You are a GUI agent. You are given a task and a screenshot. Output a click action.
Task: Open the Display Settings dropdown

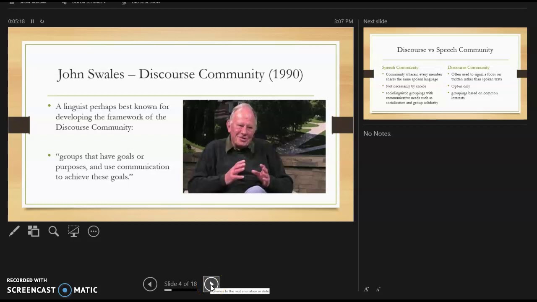click(84, 2)
